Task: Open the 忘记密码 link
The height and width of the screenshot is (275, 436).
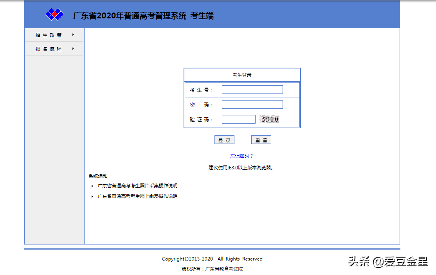Action: click(242, 155)
